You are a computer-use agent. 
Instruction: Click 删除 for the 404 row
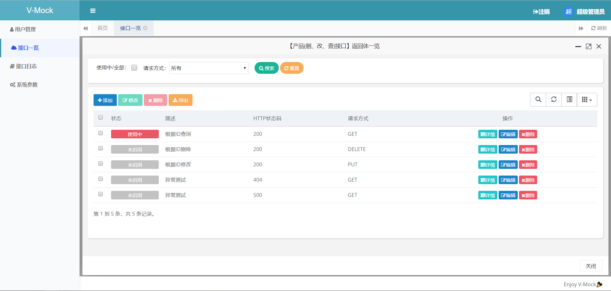(x=528, y=180)
